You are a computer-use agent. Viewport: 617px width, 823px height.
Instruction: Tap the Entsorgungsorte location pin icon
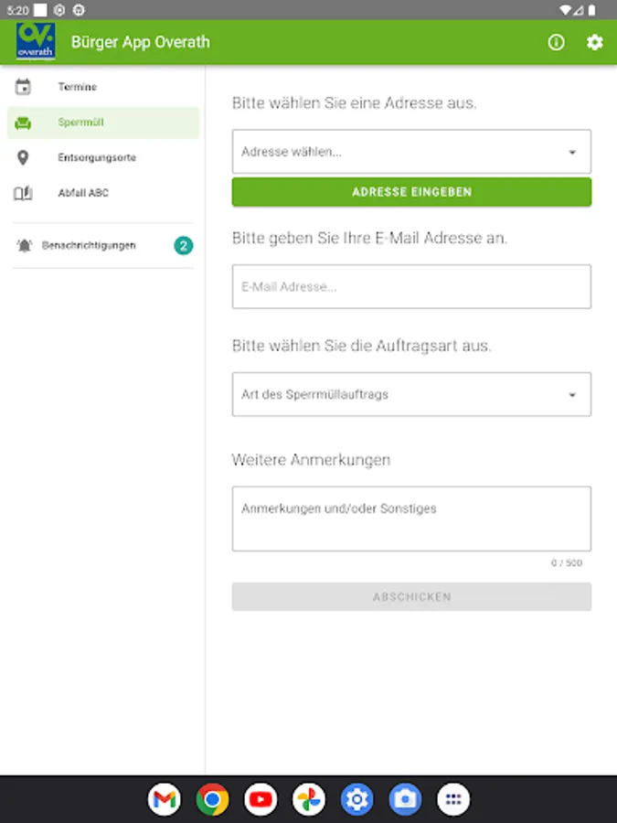click(x=23, y=157)
